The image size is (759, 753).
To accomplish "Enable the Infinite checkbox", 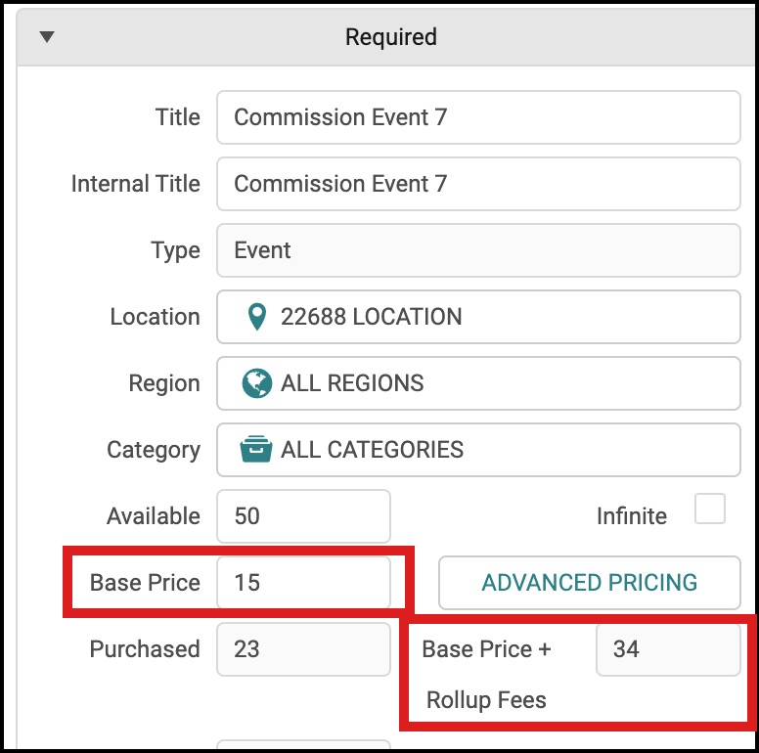I will [709, 509].
